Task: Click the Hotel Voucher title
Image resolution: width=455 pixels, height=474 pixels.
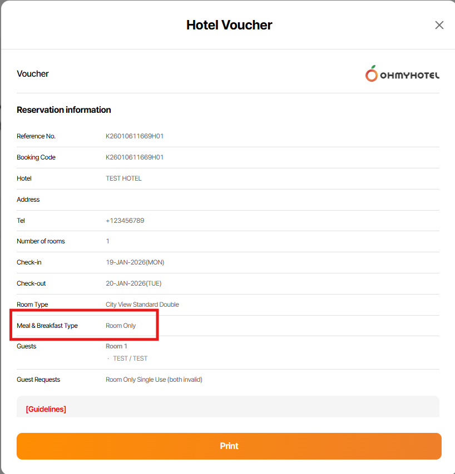Action: click(229, 25)
